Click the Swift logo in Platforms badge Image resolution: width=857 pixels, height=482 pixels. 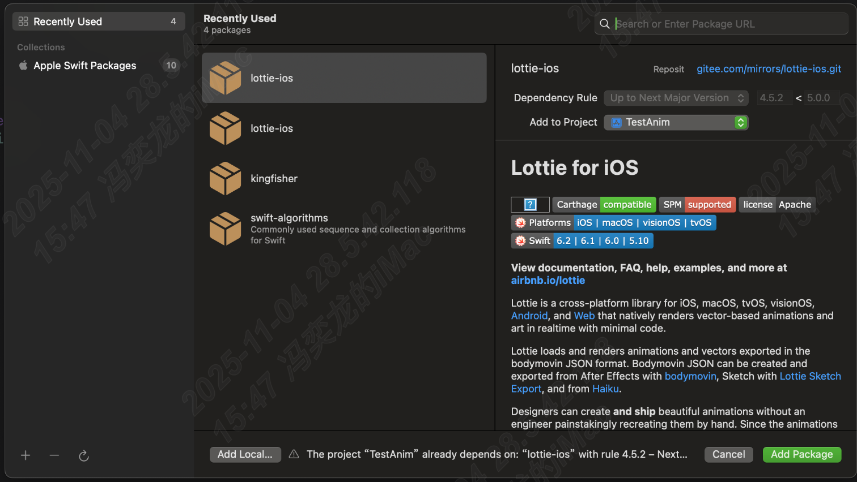(520, 223)
